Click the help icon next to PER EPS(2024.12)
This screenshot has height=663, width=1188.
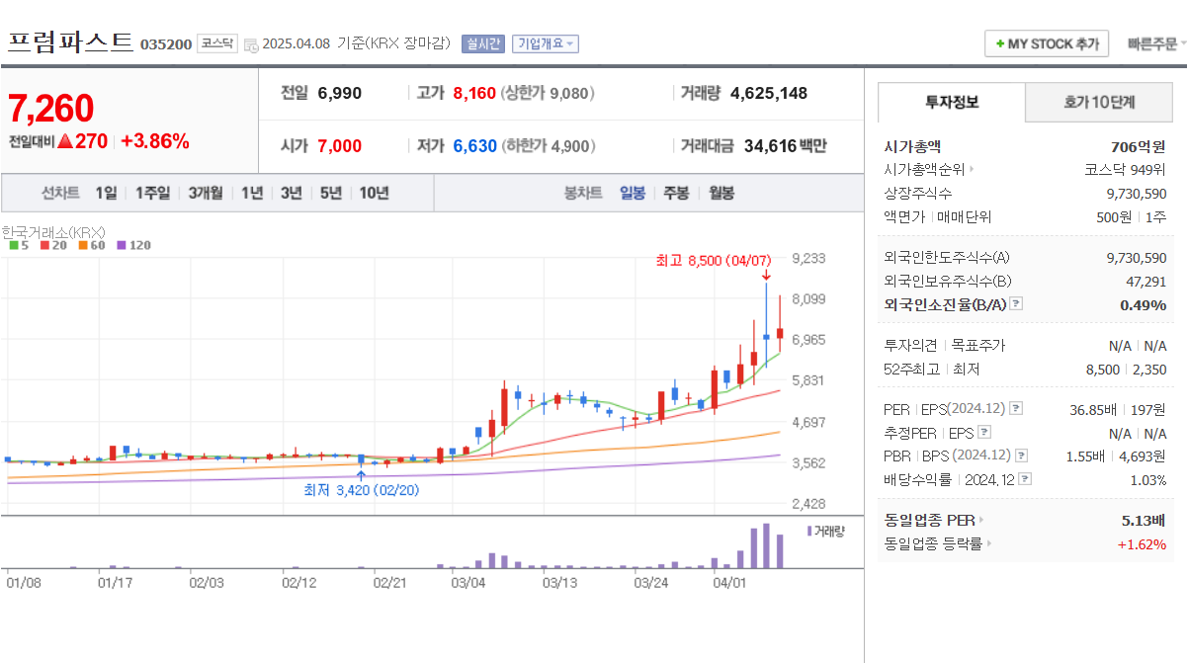click(1016, 408)
